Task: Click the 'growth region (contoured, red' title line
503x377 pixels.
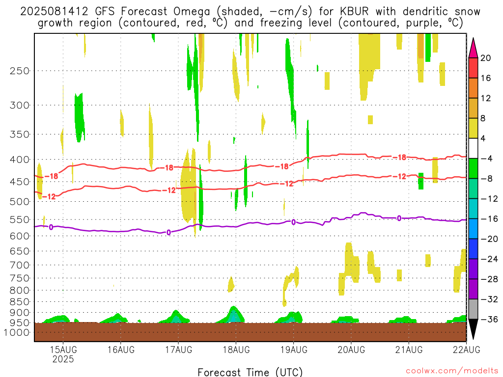Action: click(x=250, y=23)
